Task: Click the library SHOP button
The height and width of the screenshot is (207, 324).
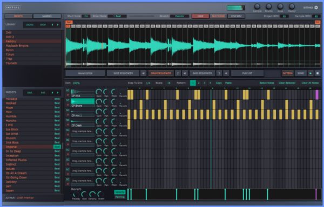Action: (43, 25)
